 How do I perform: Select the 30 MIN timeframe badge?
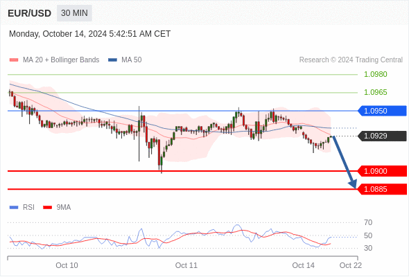point(74,13)
